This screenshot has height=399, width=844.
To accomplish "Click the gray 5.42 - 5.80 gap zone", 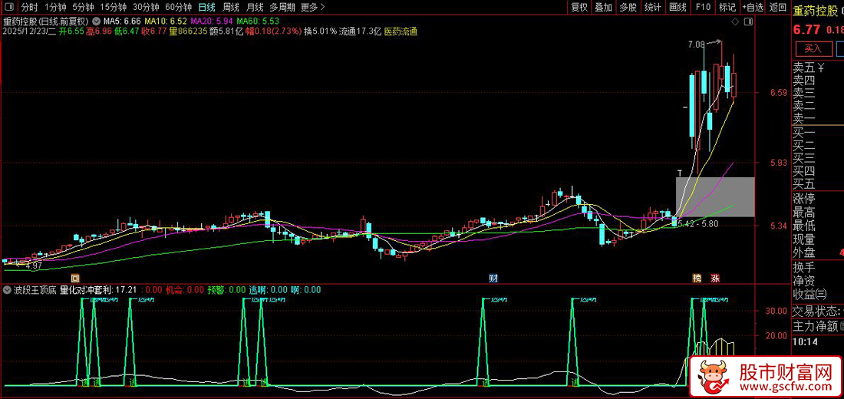I will pyautogui.click(x=715, y=196).
